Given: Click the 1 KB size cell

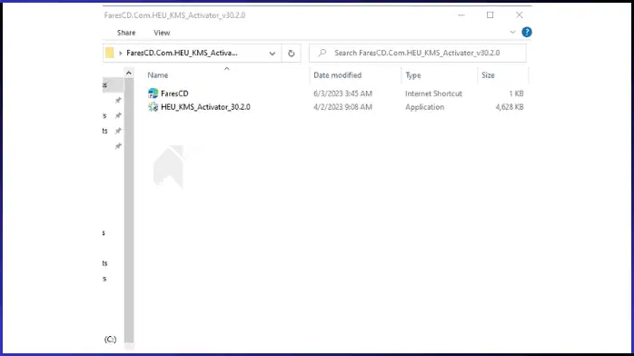Looking at the screenshot, I should click(516, 94).
